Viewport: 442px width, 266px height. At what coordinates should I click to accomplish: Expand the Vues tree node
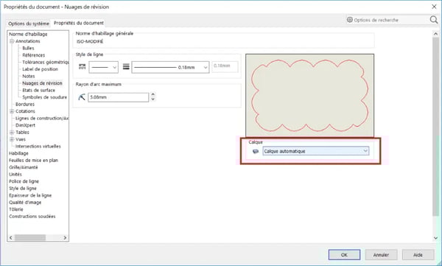coord(12,139)
